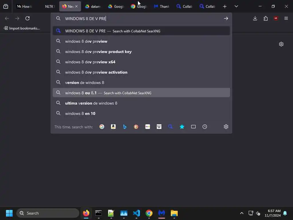The height and width of the screenshot is (220, 293).
Task: Choose 'ultima version de windows 8' suggestion
Action: click(x=141, y=103)
